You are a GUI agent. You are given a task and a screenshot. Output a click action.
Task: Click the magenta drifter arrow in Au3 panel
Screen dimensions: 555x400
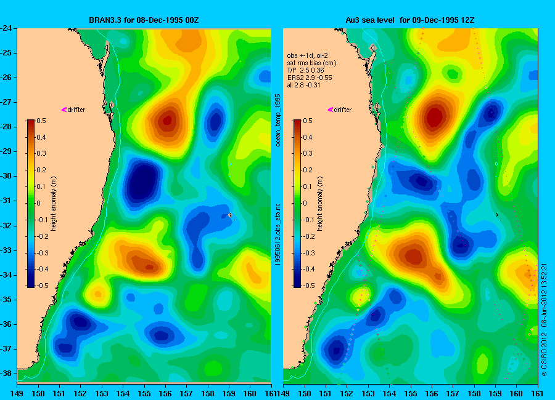pos(331,110)
